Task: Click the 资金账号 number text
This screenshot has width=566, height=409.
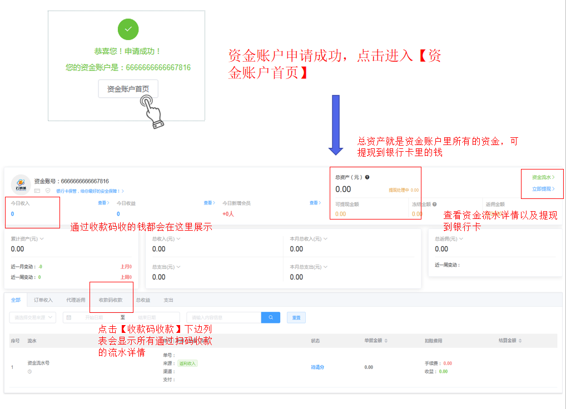Action: point(72,181)
